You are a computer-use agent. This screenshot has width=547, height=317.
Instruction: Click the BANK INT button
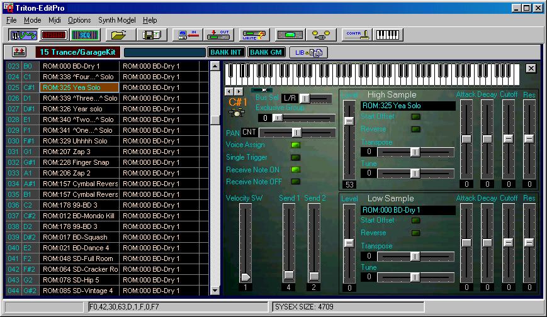coord(225,52)
